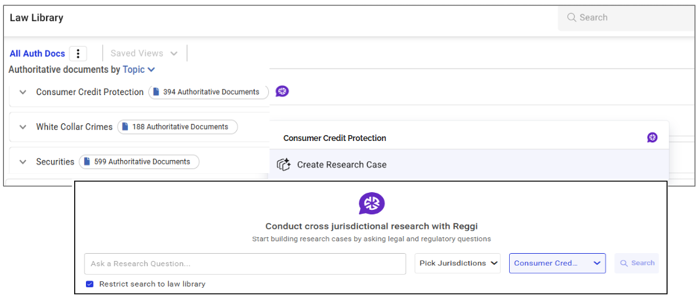Viewport: 700px width, 299px height.
Task: Click the Create Research Case icon
Action: [283, 165]
